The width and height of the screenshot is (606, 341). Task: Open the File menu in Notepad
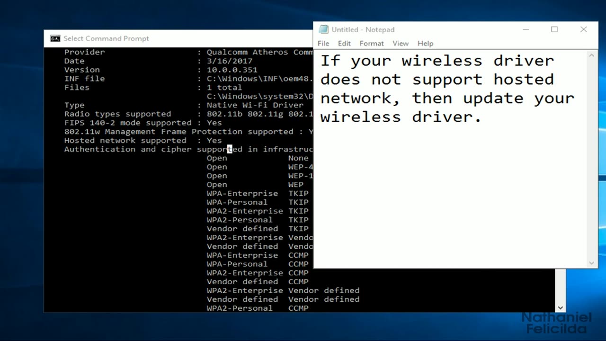[x=323, y=43]
